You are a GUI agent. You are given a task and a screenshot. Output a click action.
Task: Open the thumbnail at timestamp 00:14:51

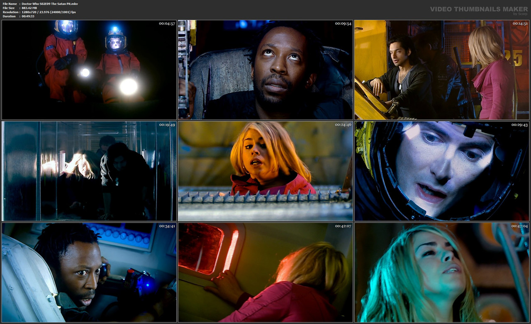(442, 70)
